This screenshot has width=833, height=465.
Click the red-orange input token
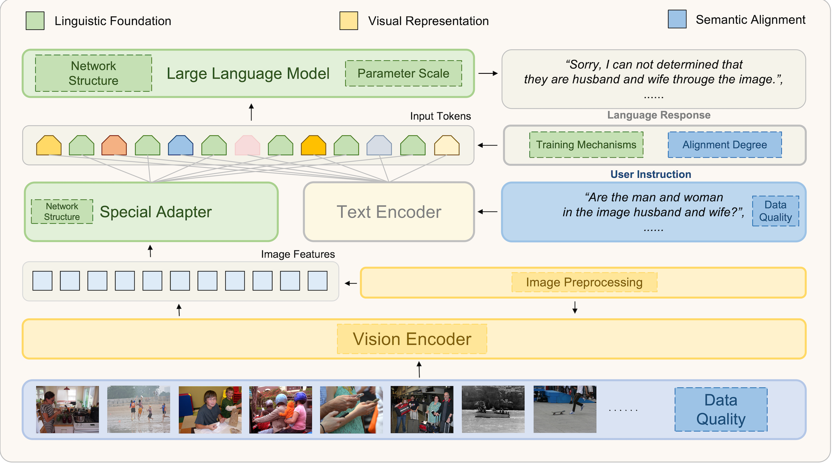click(x=114, y=145)
